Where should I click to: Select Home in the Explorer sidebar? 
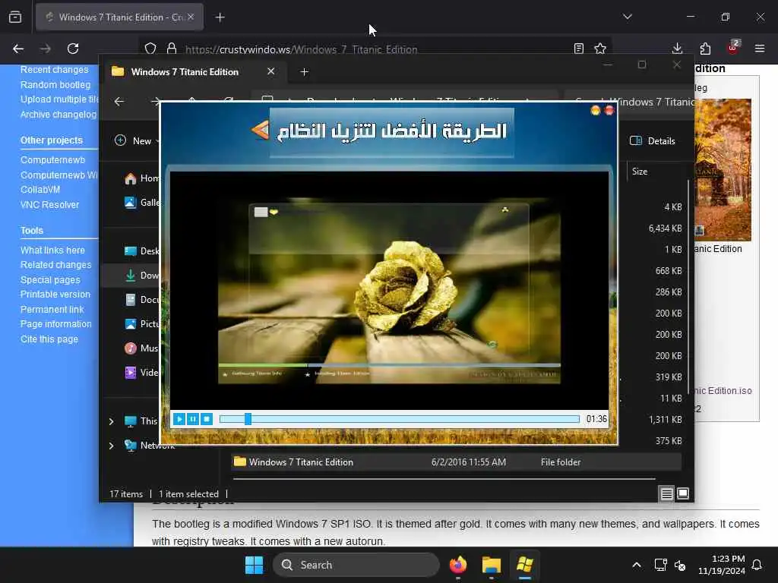point(142,178)
